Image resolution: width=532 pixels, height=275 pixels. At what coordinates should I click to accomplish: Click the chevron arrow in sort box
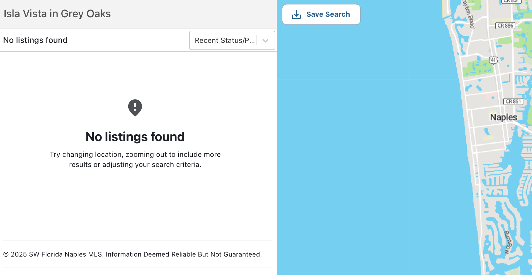(265, 40)
